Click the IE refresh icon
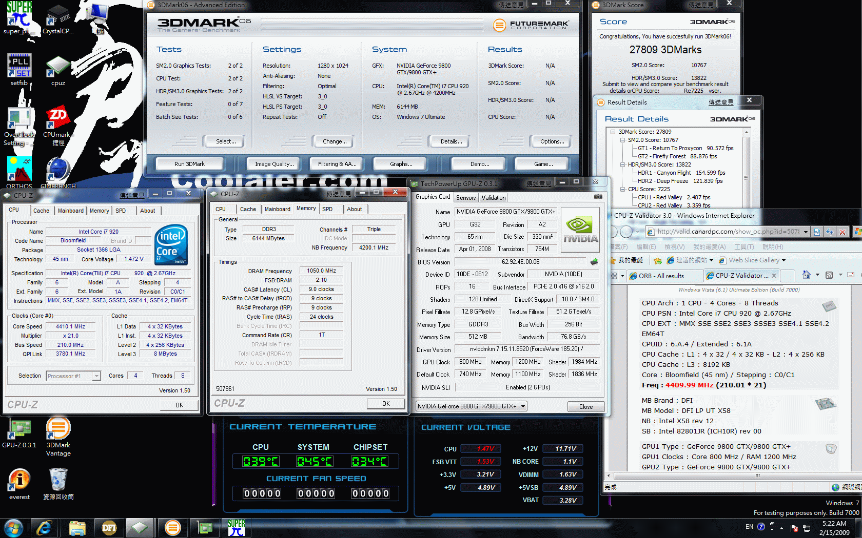Image resolution: width=862 pixels, height=538 pixels. 830,232
